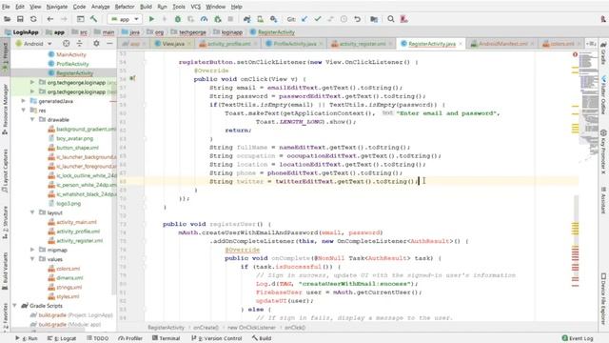This screenshot has width=609, height=343.
Task: Click the Git update project blue arrow
Action: [304, 19]
